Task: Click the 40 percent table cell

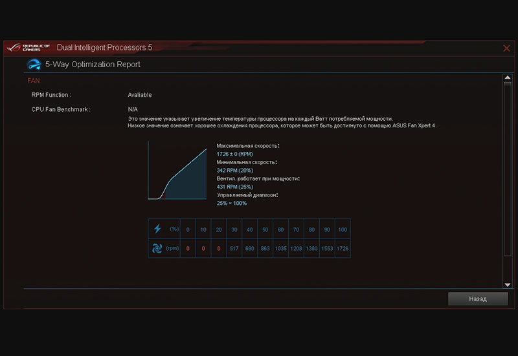Action: [x=250, y=229]
